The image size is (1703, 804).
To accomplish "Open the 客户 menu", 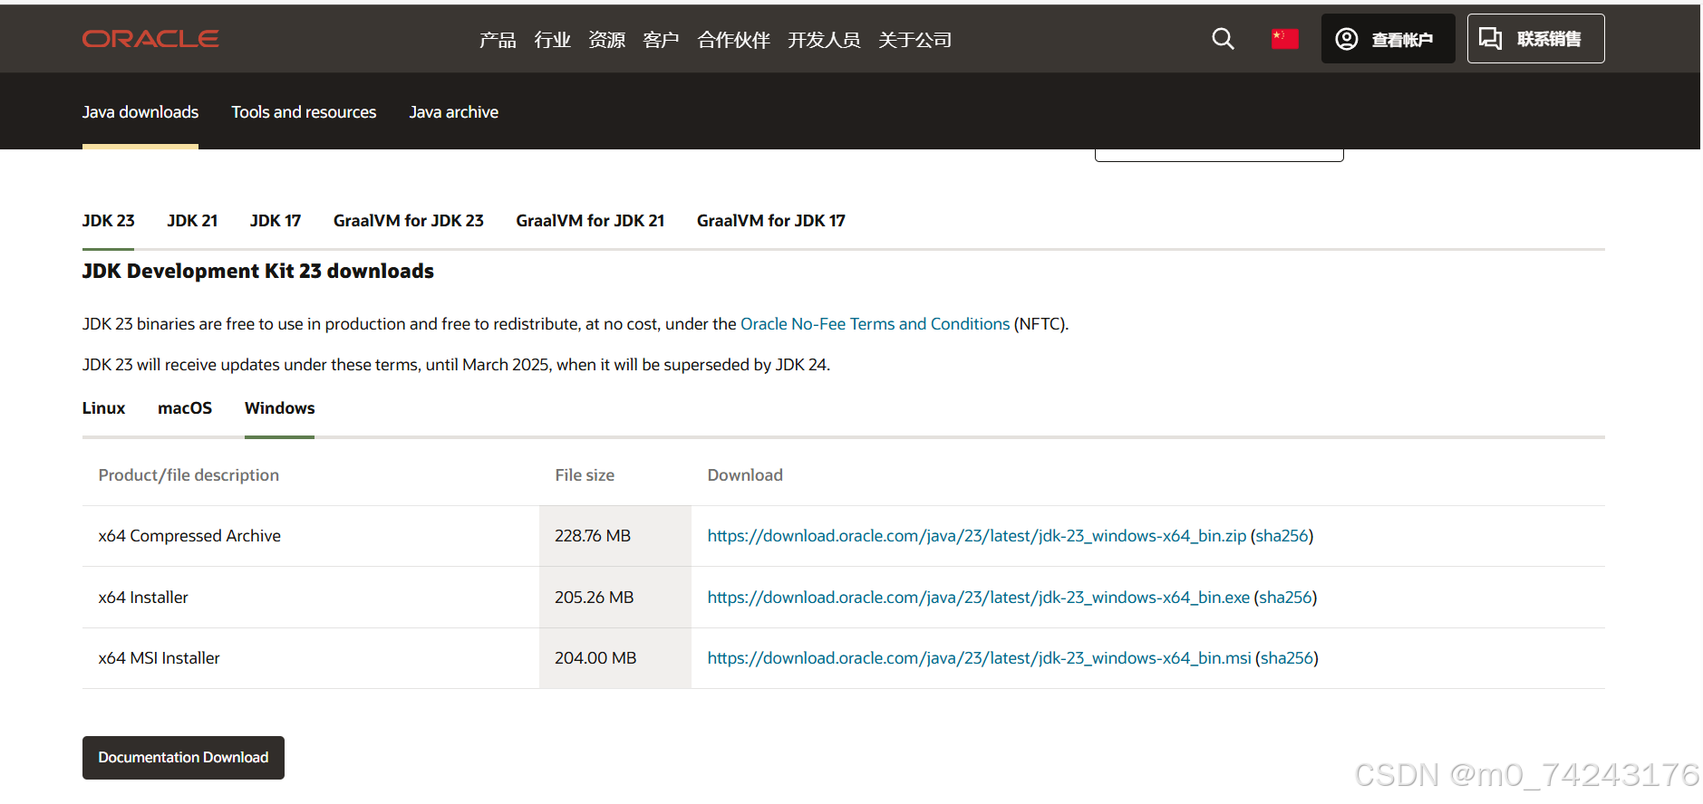I will tap(661, 40).
